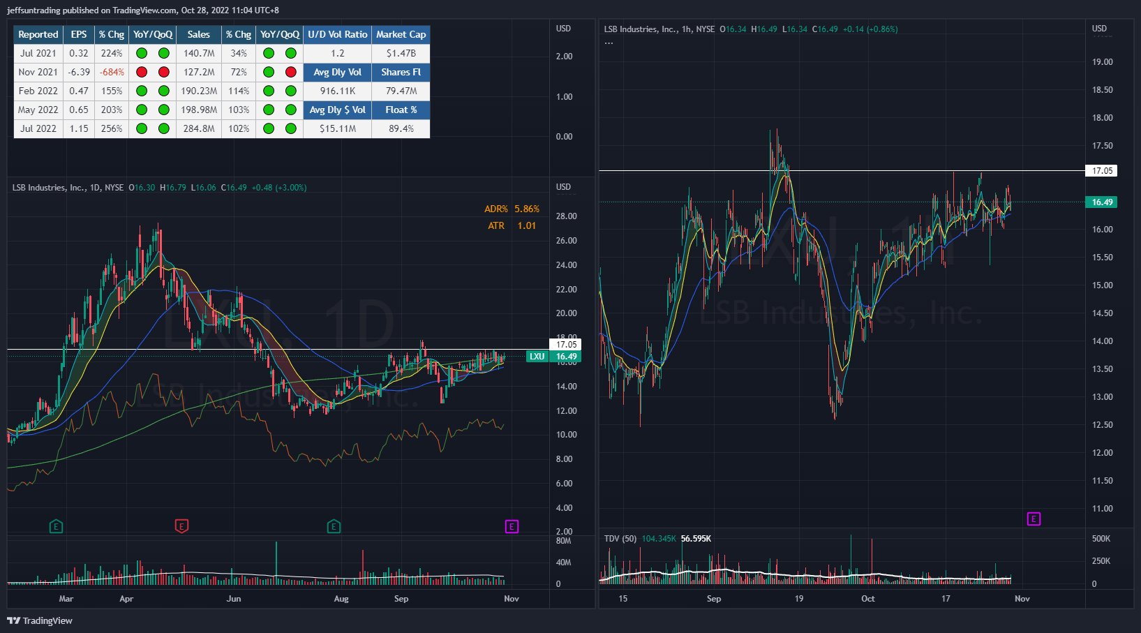Click the Avg Dly Vol label cell
The height and width of the screenshot is (633, 1141).
[338, 72]
